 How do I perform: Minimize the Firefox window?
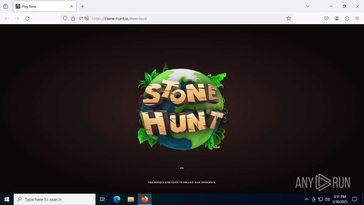[x=331, y=6]
